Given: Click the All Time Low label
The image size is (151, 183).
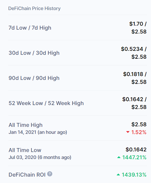Looking at the screenshot, I should click(25, 150).
